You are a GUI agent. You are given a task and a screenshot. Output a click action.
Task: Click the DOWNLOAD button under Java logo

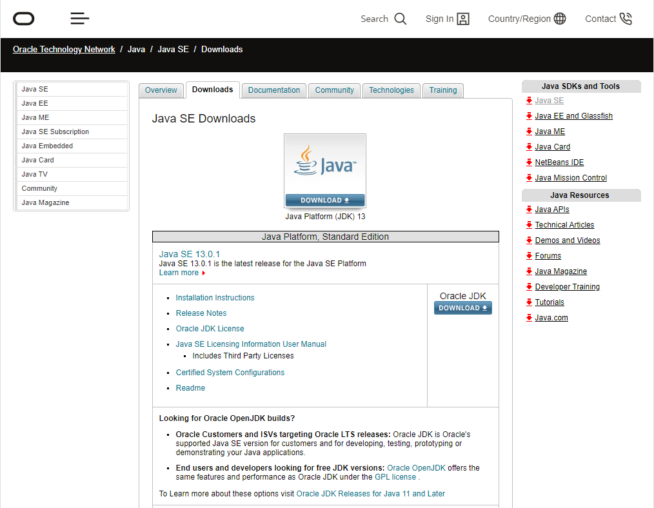[325, 200]
